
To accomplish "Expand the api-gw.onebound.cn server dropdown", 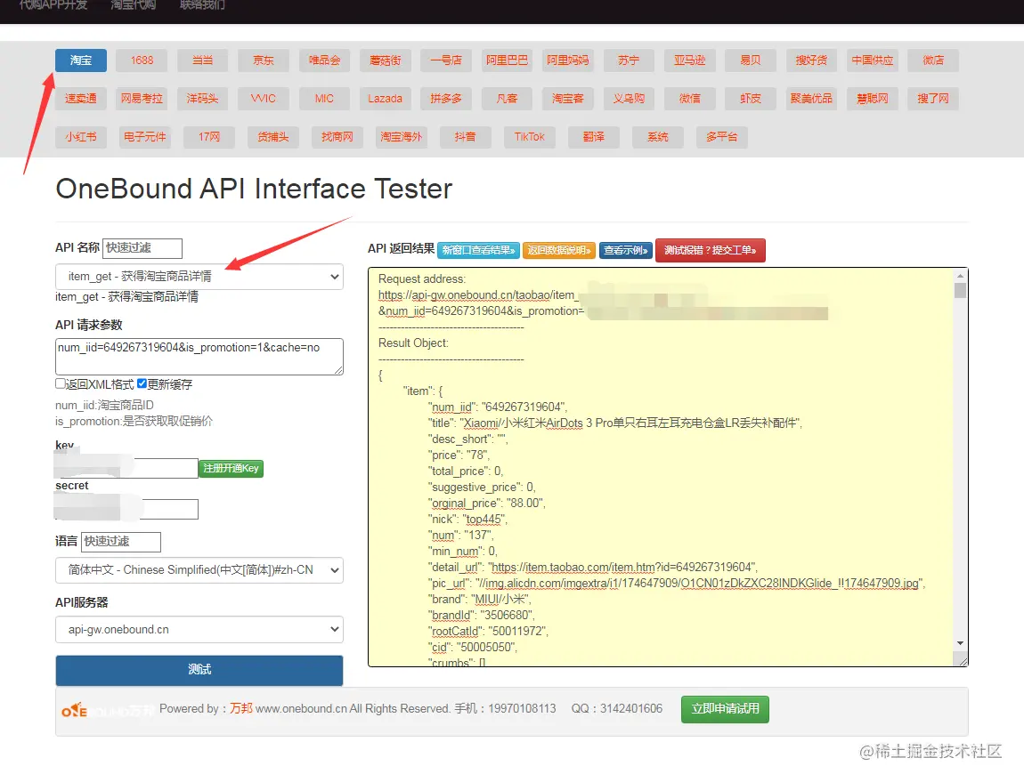I will coord(199,630).
